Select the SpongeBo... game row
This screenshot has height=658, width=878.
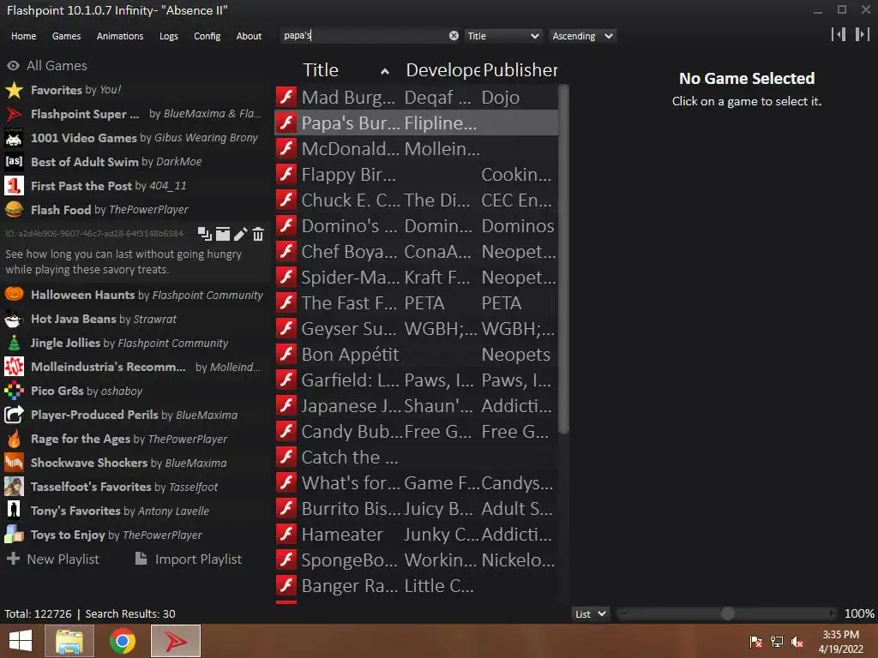(x=416, y=560)
